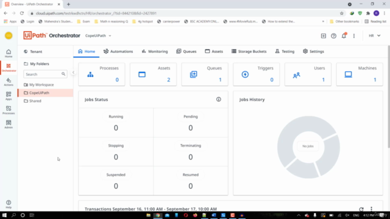
Task: Click the Pending jobs count
Action: click(191, 128)
